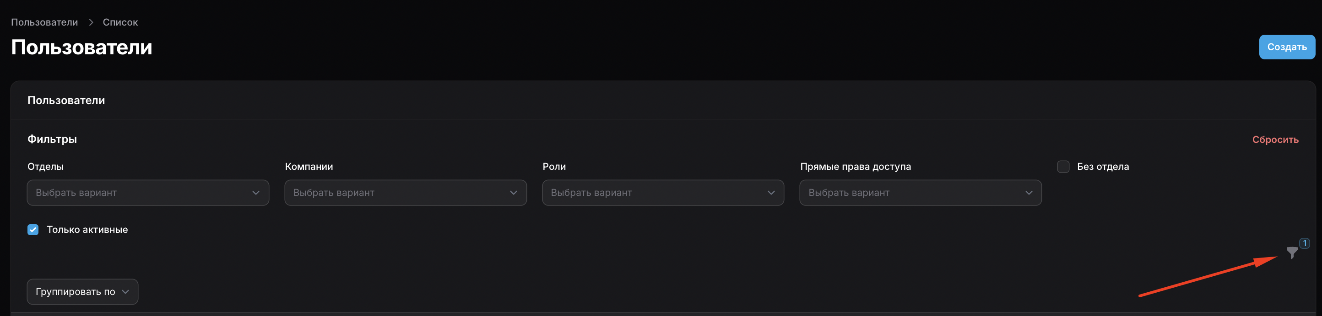Screen dimensions: 1322x316
Task: Open the Группировать по menu
Action: (x=76, y=292)
